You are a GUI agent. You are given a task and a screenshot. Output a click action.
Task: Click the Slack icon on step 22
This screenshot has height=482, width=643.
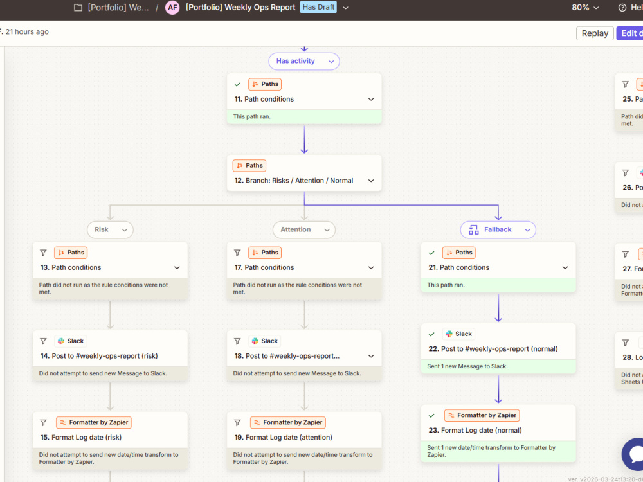[x=449, y=334]
